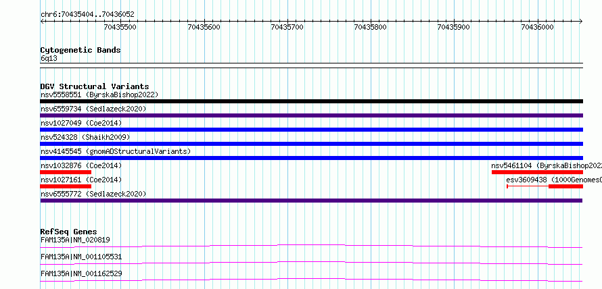This screenshot has width=602, height=289.
Task: Click the 70435600 ruler position label
Action: (x=204, y=27)
